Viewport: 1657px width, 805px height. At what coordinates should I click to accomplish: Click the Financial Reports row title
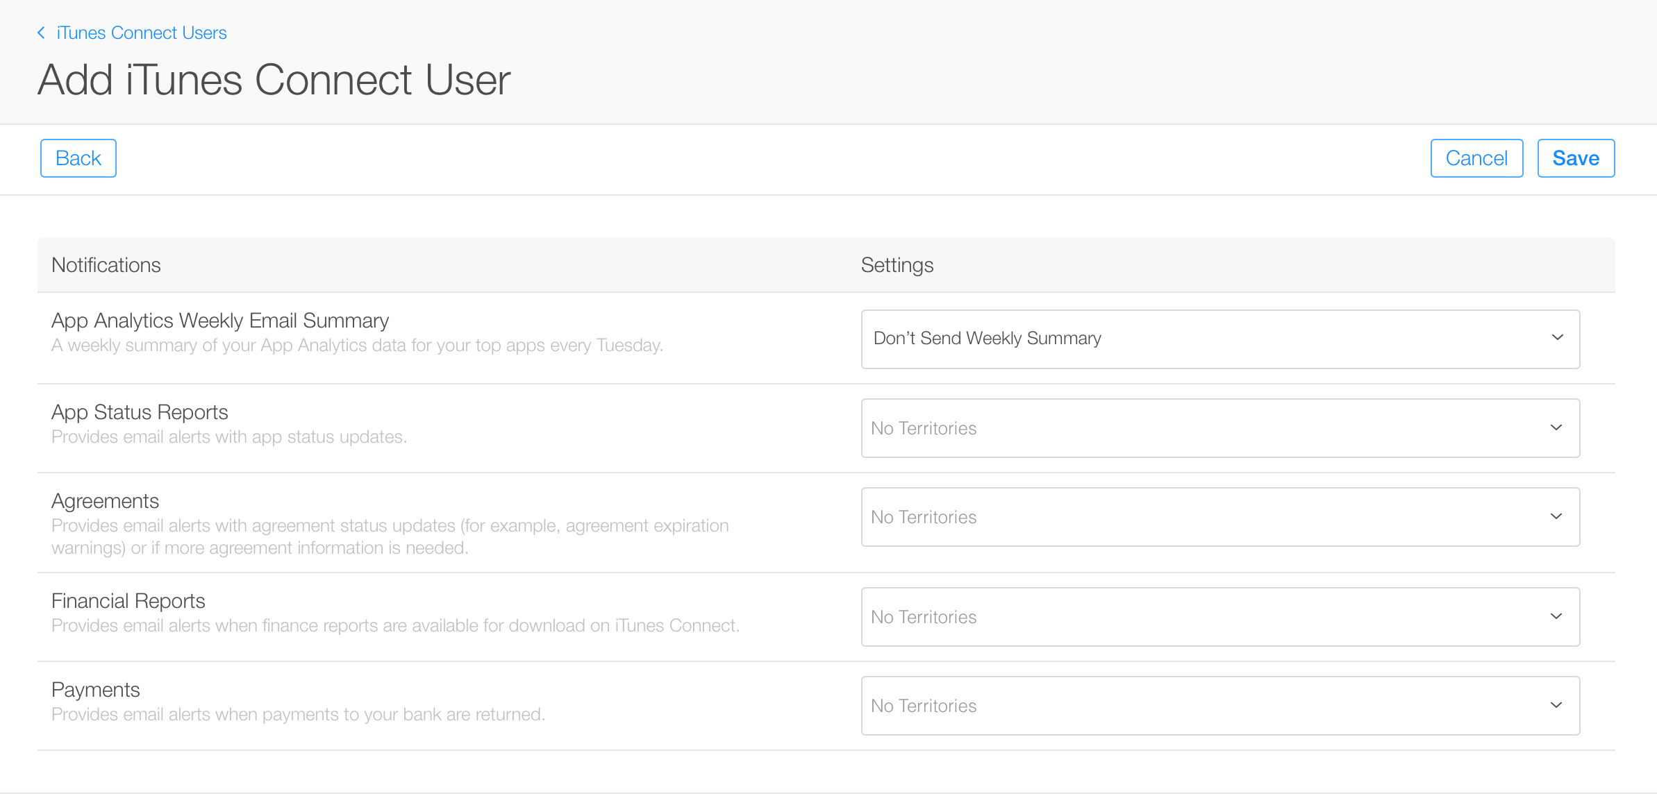[x=128, y=601]
